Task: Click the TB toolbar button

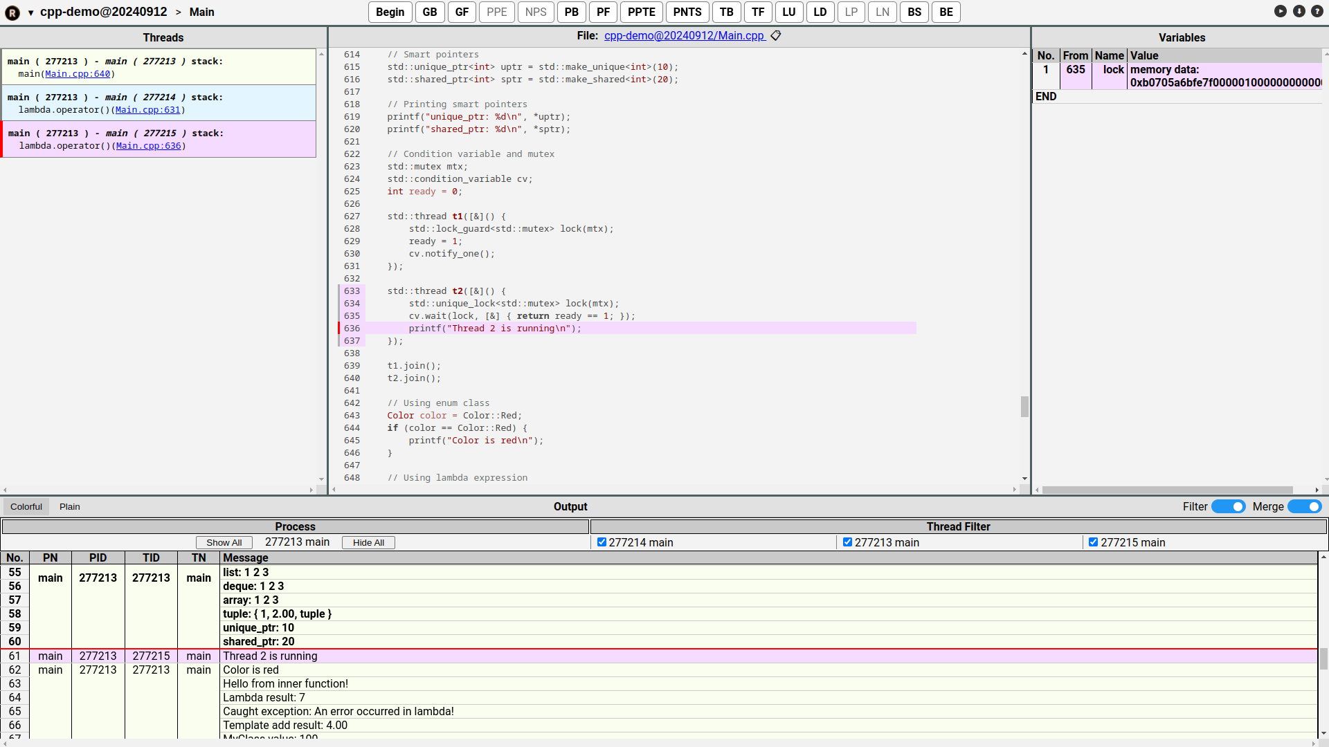Action: [x=727, y=12]
